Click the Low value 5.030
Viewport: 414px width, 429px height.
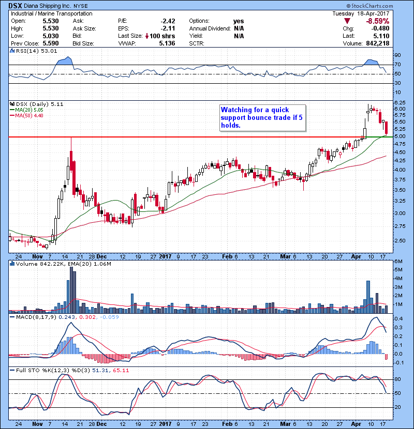point(51,36)
